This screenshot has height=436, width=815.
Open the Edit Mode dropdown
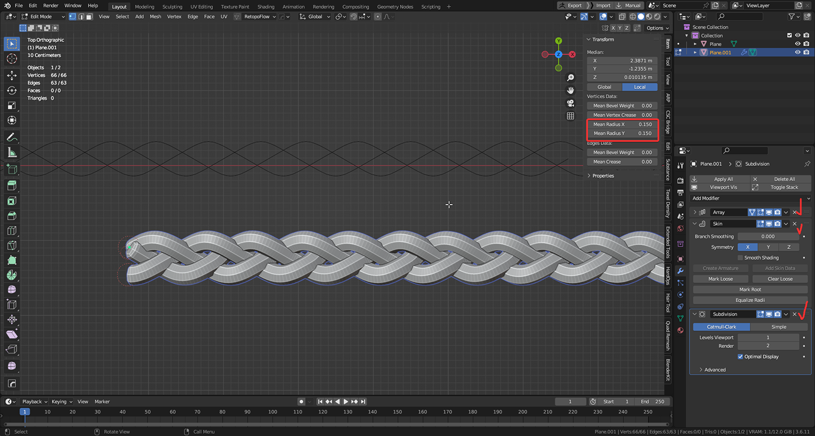click(x=44, y=16)
